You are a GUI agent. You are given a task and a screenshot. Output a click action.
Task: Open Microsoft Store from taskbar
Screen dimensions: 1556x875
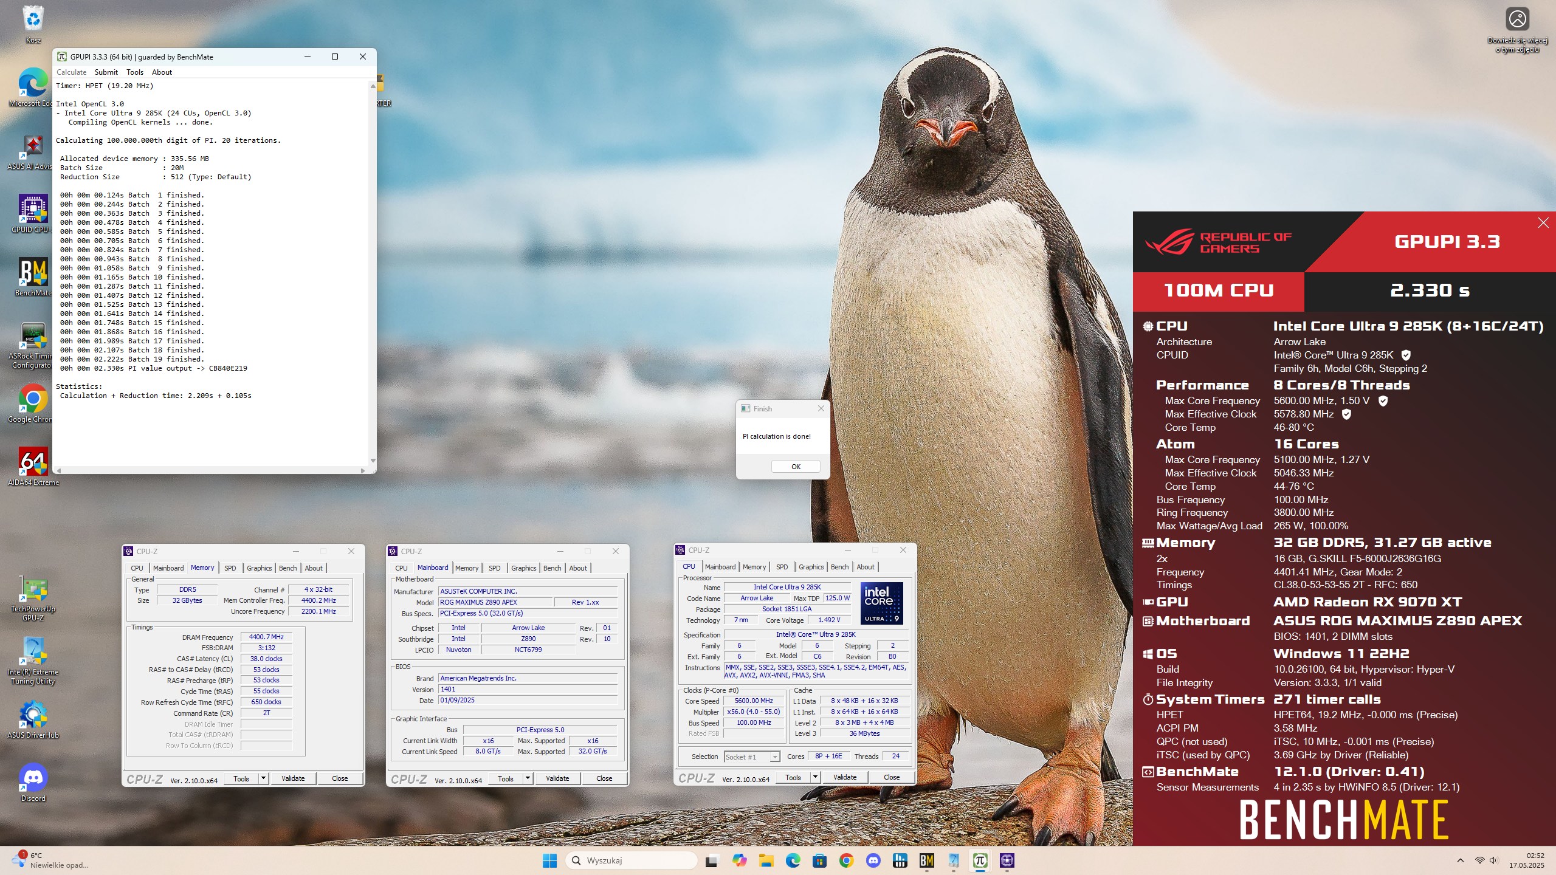point(819,860)
